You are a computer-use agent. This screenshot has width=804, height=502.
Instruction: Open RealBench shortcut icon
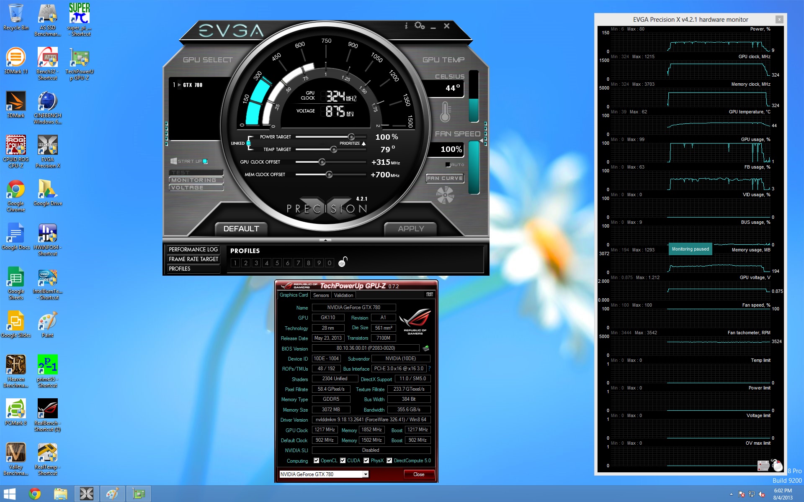pyautogui.click(x=48, y=415)
